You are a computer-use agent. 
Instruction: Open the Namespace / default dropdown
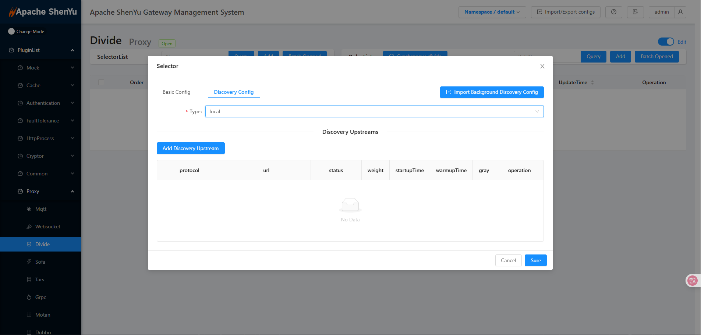492,12
